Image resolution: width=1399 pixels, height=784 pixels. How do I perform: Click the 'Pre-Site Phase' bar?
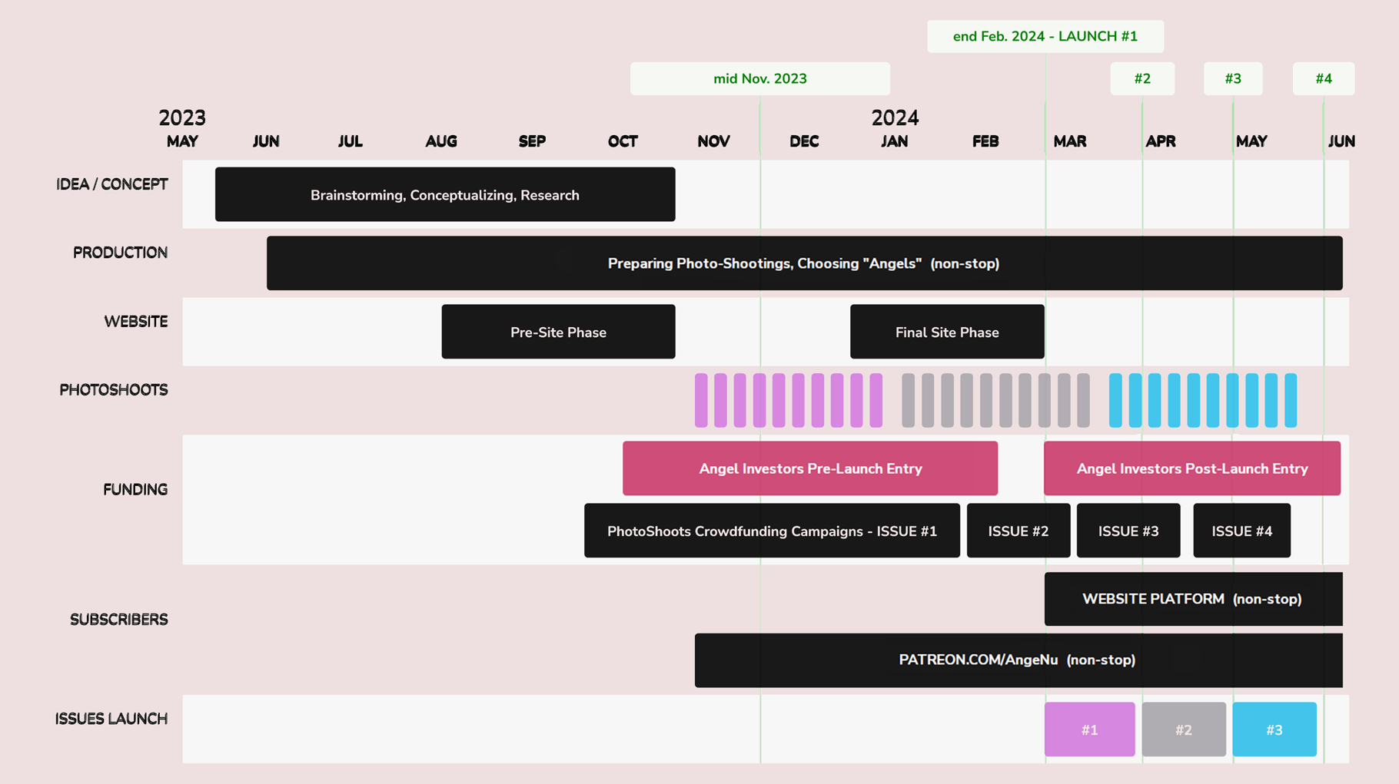point(558,332)
